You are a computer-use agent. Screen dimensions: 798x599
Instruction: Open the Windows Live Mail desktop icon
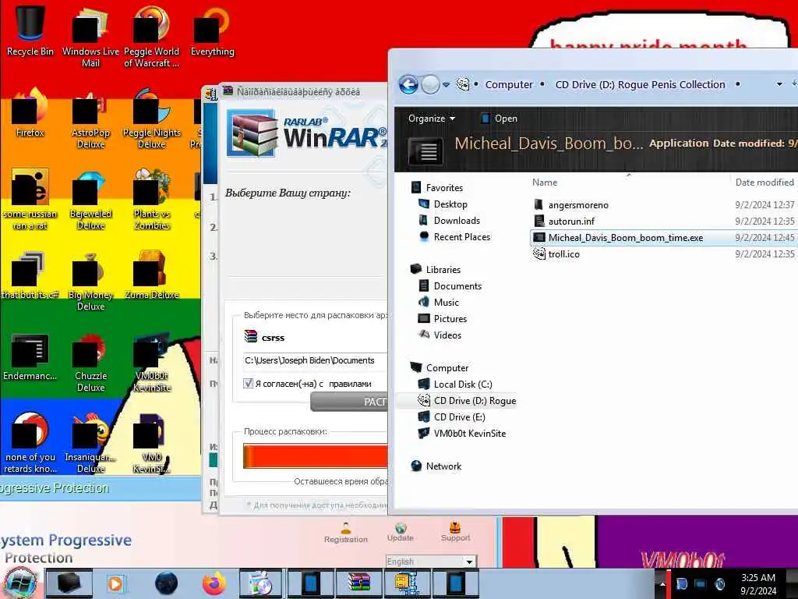click(90, 37)
